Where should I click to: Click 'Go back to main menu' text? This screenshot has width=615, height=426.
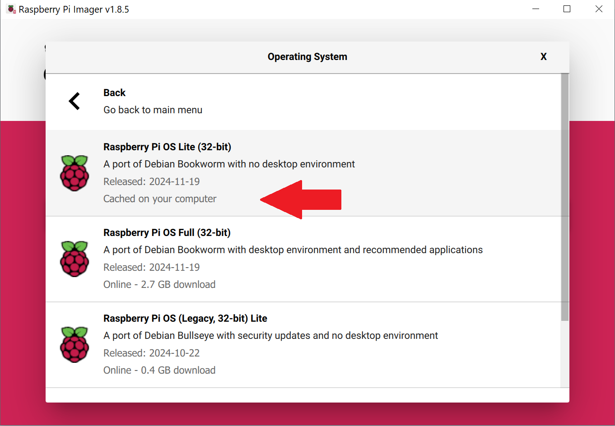[x=153, y=110]
